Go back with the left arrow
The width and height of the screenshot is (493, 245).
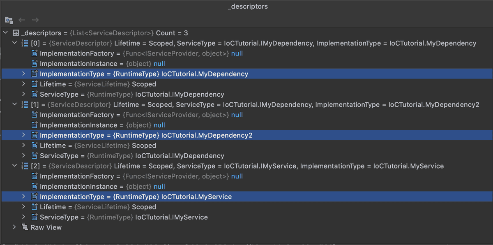click(x=22, y=20)
